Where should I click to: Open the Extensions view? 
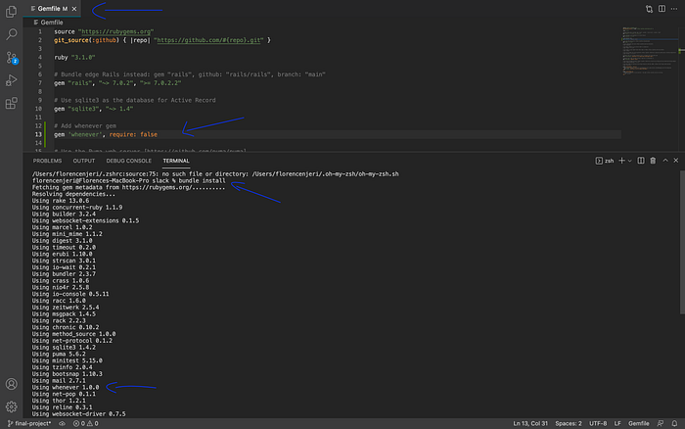tap(12, 103)
